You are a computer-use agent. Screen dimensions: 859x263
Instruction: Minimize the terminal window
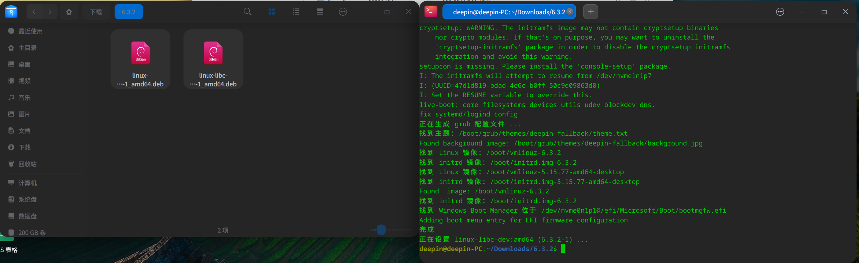point(802,12)
